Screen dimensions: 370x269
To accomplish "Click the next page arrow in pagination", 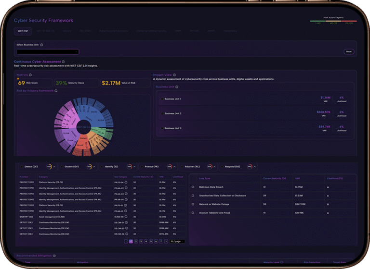I will [x=166, y=241].
